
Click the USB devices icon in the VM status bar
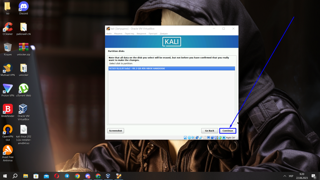pos(201,137)
